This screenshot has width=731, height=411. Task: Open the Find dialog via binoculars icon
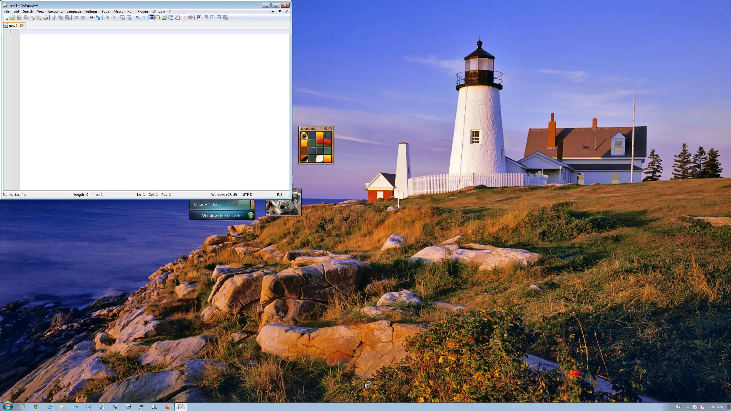click(91, 17)
